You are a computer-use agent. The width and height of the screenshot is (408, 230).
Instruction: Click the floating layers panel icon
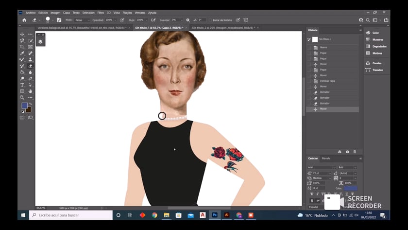40,42
